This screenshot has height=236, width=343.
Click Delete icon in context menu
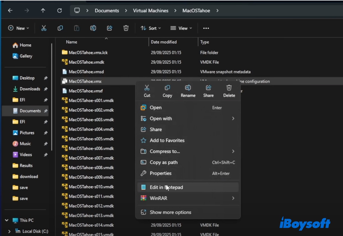pyautogui.click(x=229, y=91)
